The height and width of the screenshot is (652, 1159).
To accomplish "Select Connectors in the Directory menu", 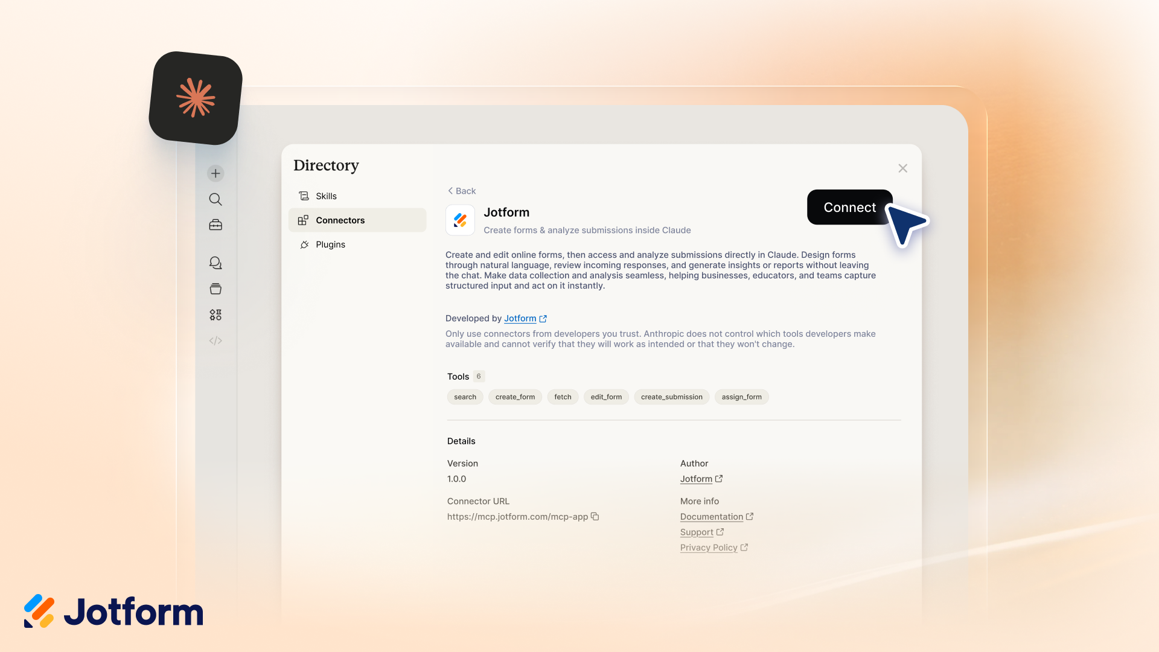I will point(357,220).
